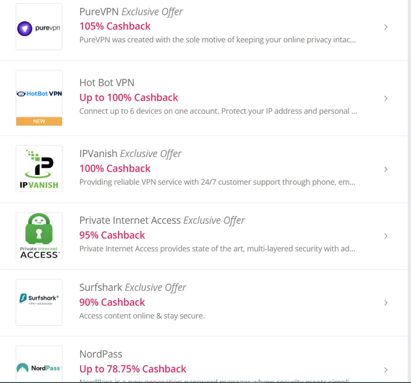Click the NEW badge under HotBot VPN
The image size is (411, 383).
tap(39, 121)
